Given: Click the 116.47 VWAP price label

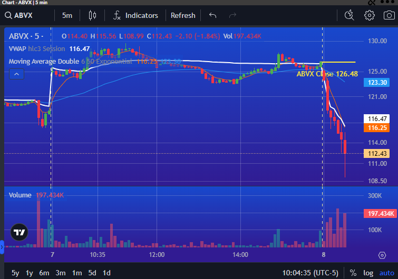Looking at the screenshot, I should 377,118.
